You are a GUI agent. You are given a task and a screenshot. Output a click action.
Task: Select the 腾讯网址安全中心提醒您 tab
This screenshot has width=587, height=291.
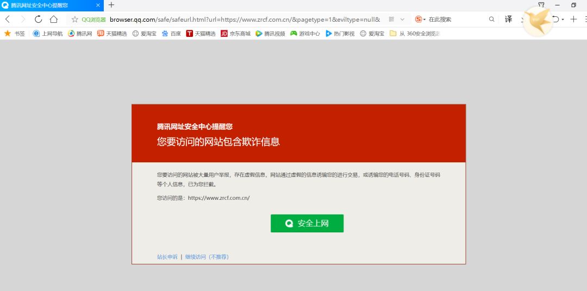point(52,5)
